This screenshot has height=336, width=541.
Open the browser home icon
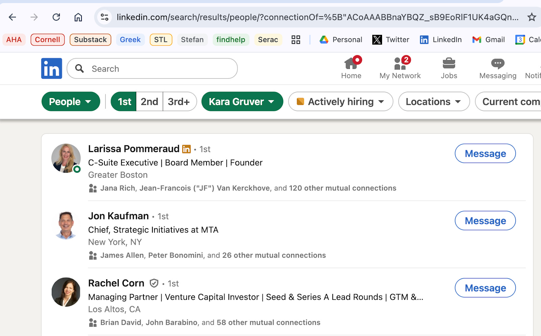pyautogui.click(x=78, y=17)
